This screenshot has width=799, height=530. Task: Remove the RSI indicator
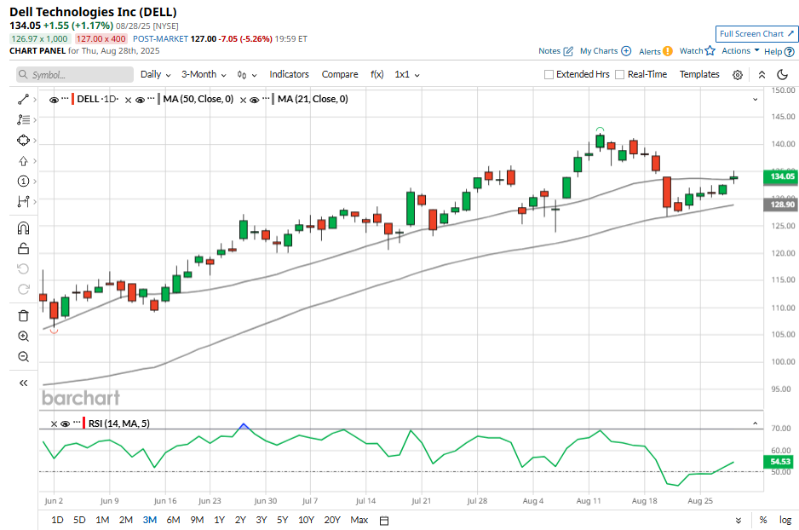click(54, 424)
